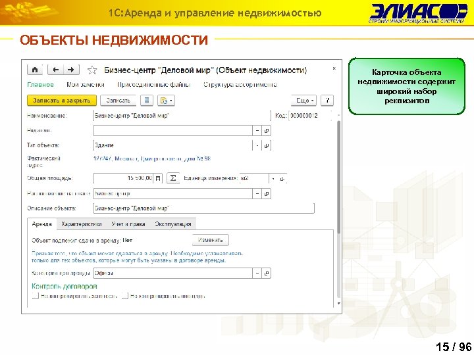The width and height of the screenshot is (474, 355).
Task: Navigate forward with the right arrow
Action: coord(71,70)
